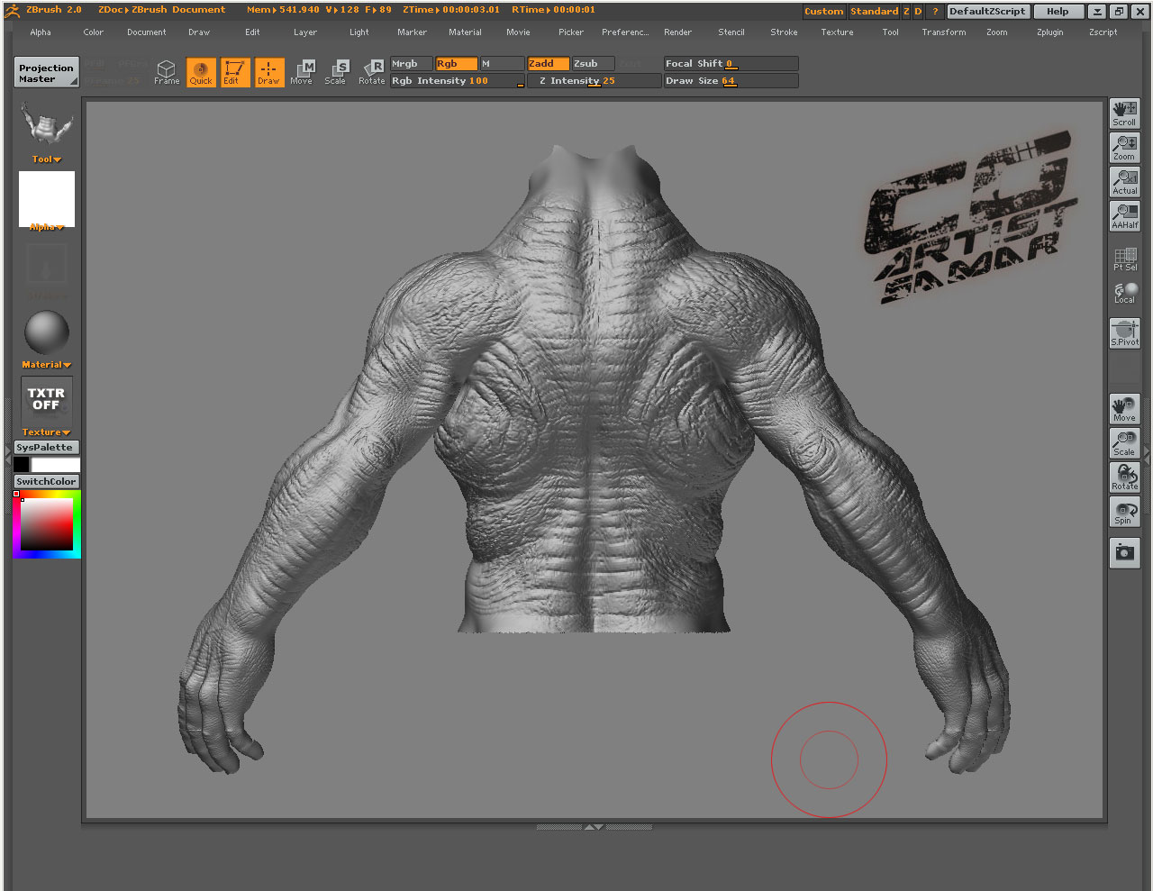The image size is (1153, 891).
Task: Click the SwitchColor button
Action: pyautogui.click(x=47, y=482)
